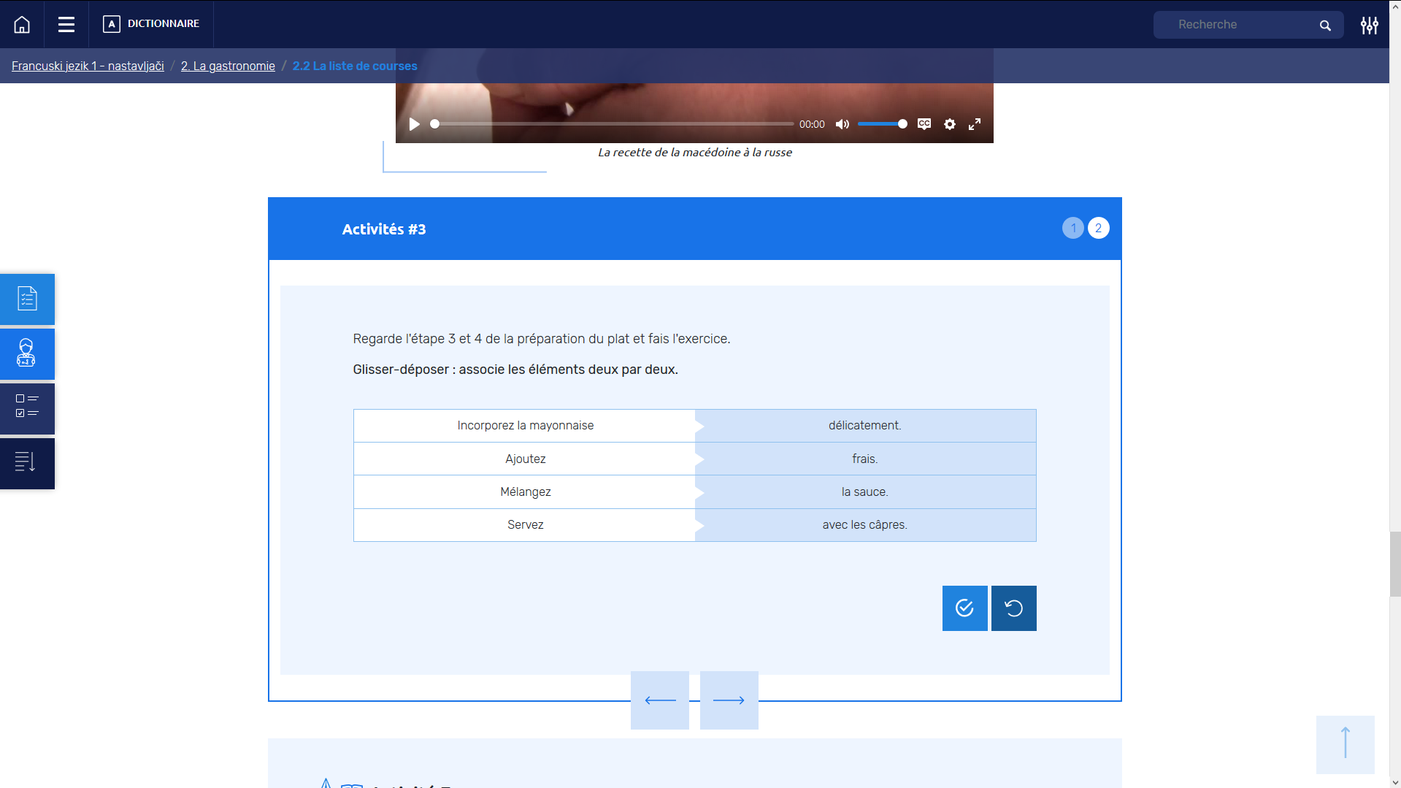The image size is (1401, 788).
Task: Click the search magnifier icon
Action: (1325, 26)
